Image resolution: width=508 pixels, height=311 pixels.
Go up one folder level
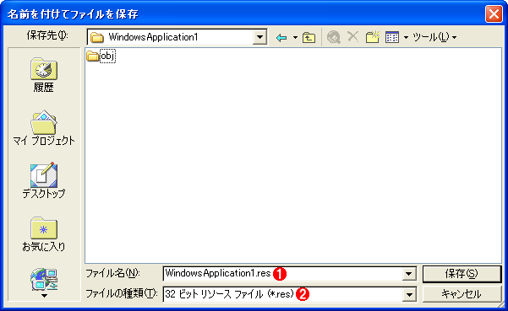pos(309,38)
